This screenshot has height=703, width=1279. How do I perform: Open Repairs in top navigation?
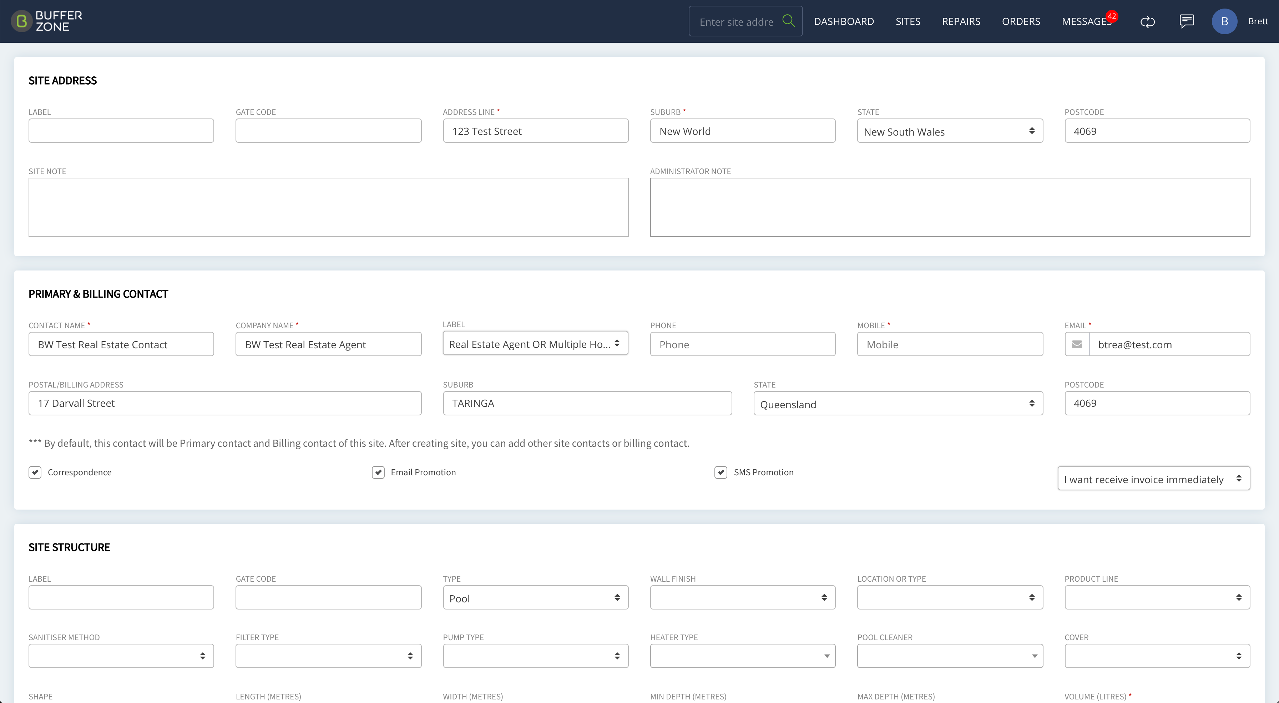coord(961,21)
